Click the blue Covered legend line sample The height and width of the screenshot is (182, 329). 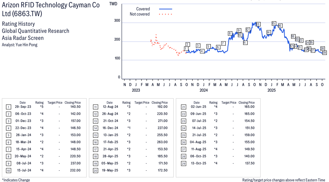(166, 9)
